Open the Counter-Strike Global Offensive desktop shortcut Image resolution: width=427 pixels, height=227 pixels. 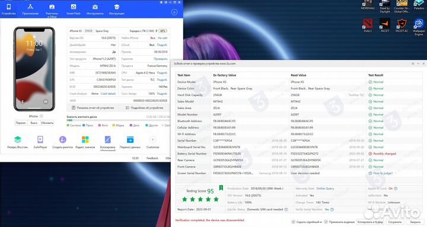(401, 7)
